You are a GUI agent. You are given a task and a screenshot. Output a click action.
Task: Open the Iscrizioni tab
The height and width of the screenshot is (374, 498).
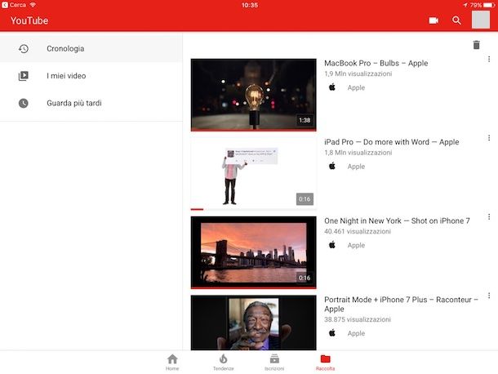[274, 363]
